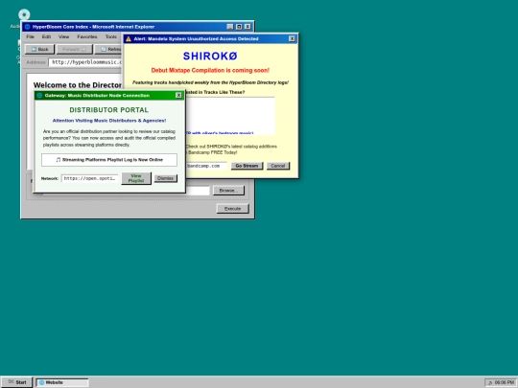The height and width of the screenshot is (388, 518).
Task: Click the browser Address bar URL field
Action: click(x=85, y=62)
